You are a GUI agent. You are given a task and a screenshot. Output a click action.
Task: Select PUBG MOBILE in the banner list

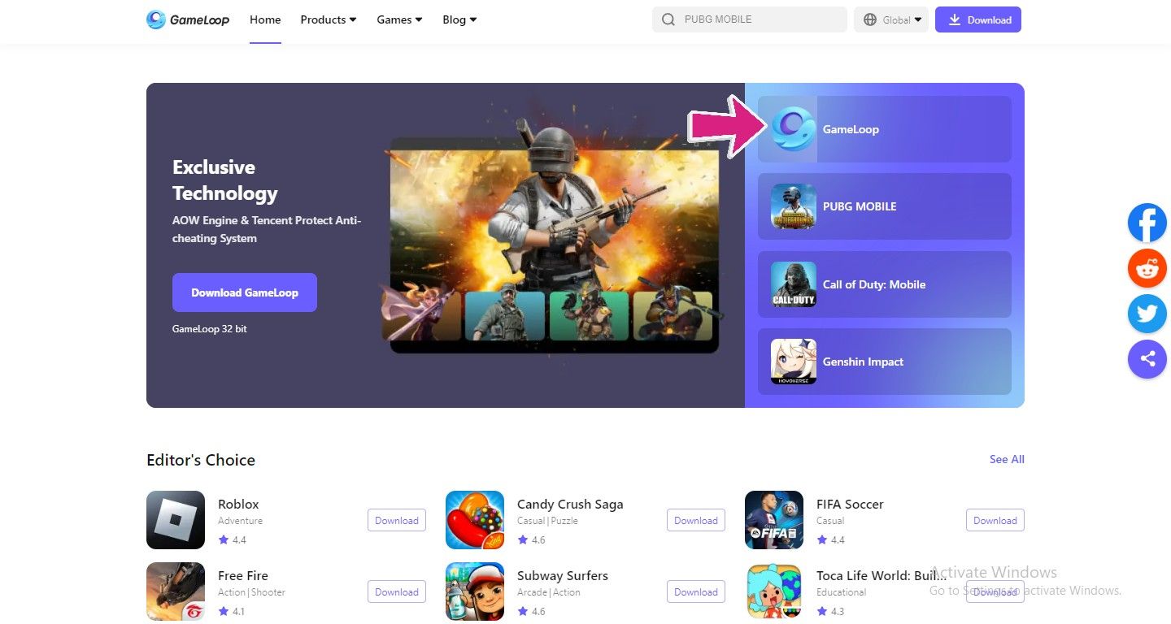pos(885,206)
